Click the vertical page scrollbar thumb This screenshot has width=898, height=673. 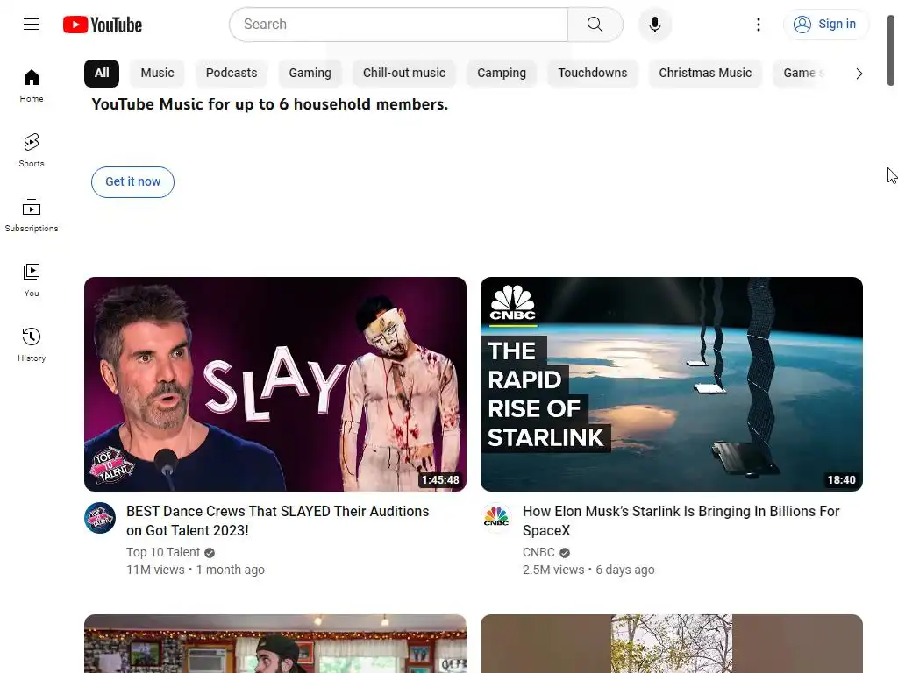point(891,50)
